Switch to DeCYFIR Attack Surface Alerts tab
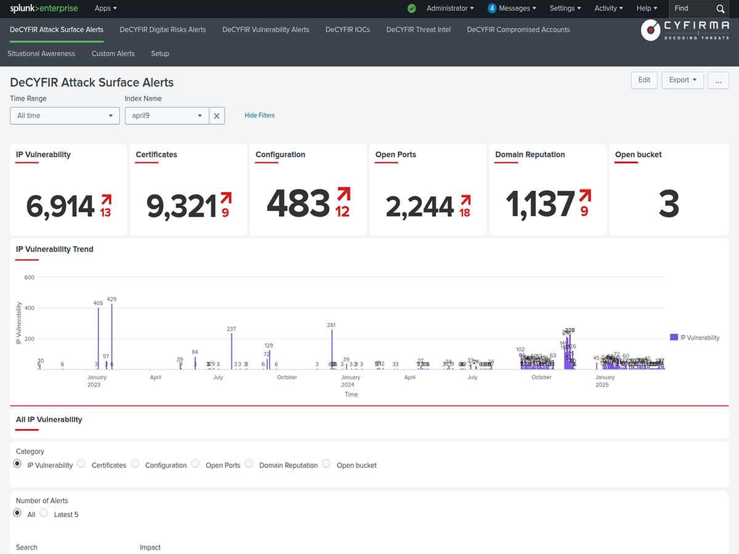The width and height of the screenshot is (739, 554). 57,30
